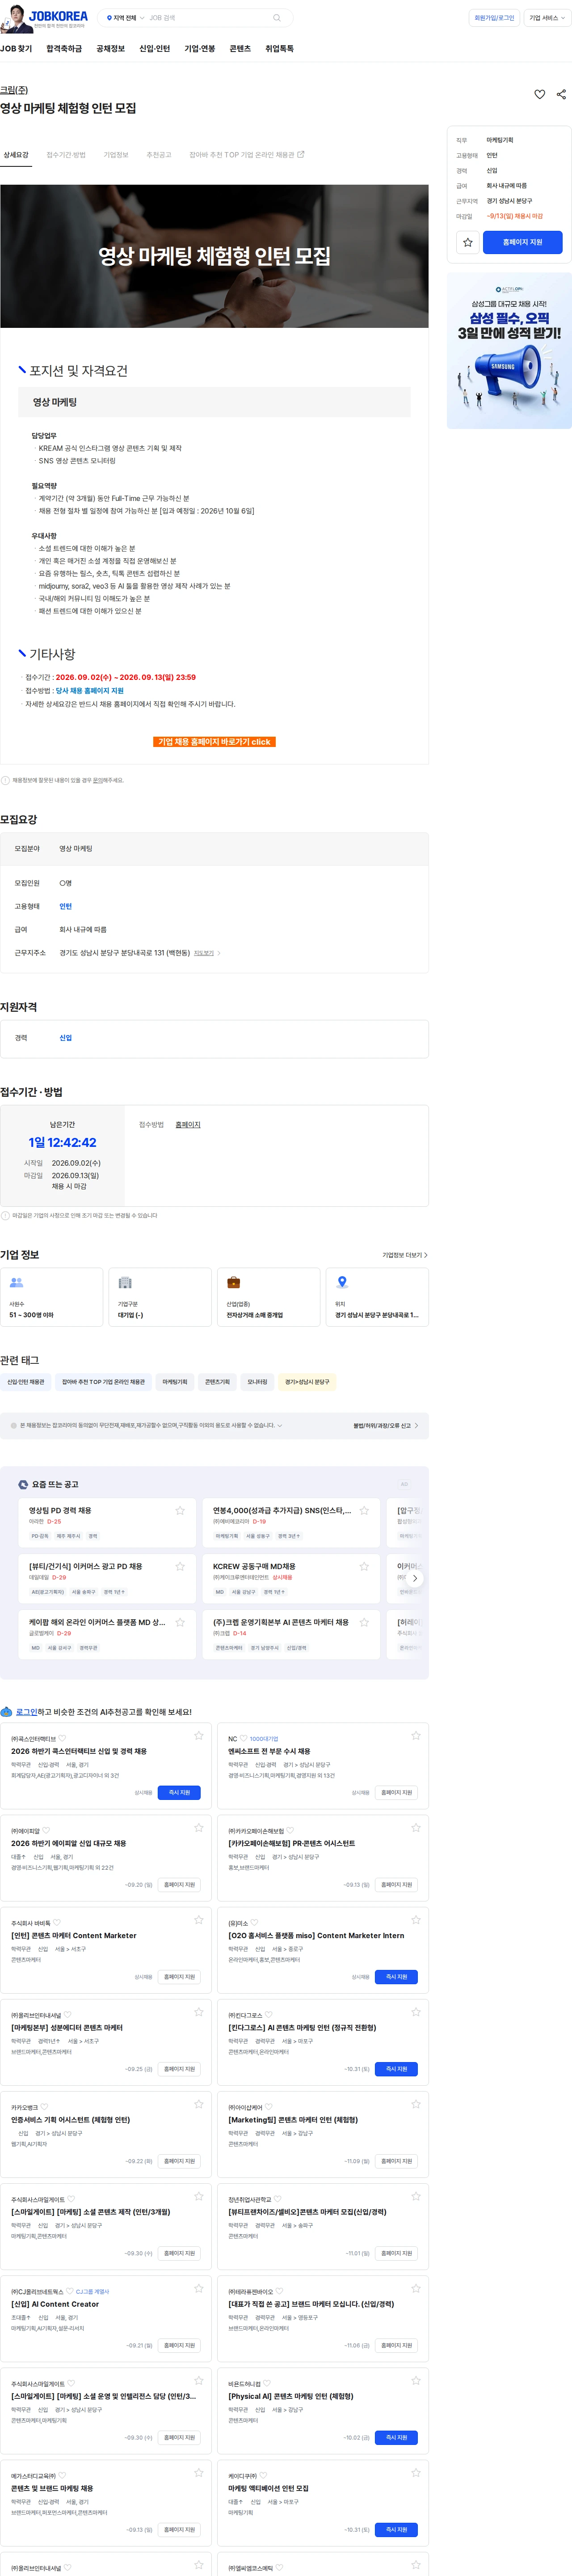Open the 위치 map pin info card
This screenshot has width=572, height=2576.
(x=377, y=1297)
